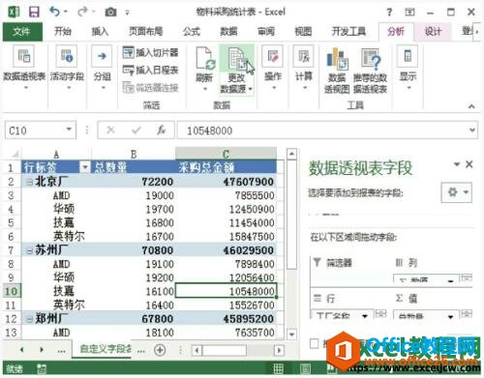Viewport: 484px width, 378px height.
Task: Open the 操作 ribbon button
Action: pyautogui.click(x=273, y=68)
